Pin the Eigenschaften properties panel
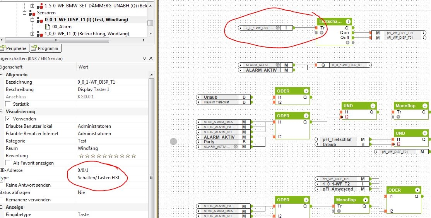The height and width of the screenshot is (218, 431). coord(144,58)
